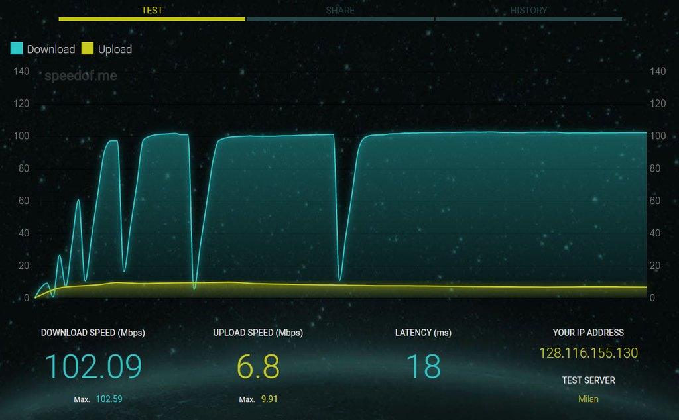679x420 pixels.
Task: Click the yellow Upload legend swatch
Action: point(88,49)
